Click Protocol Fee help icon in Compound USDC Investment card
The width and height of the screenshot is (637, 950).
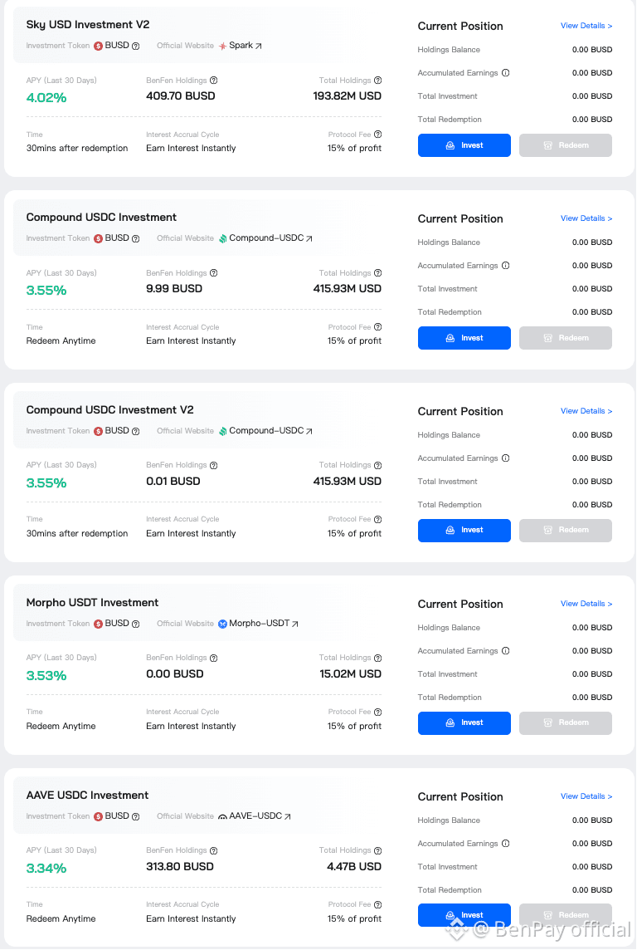pyautogui.click(x=378, y=327)
